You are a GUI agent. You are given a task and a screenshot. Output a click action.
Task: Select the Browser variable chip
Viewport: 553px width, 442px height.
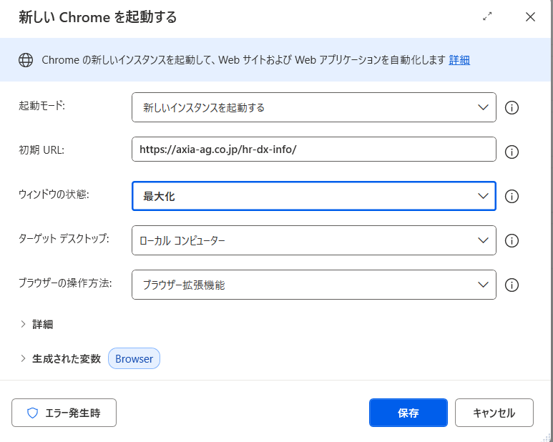[x=134, y=359]
